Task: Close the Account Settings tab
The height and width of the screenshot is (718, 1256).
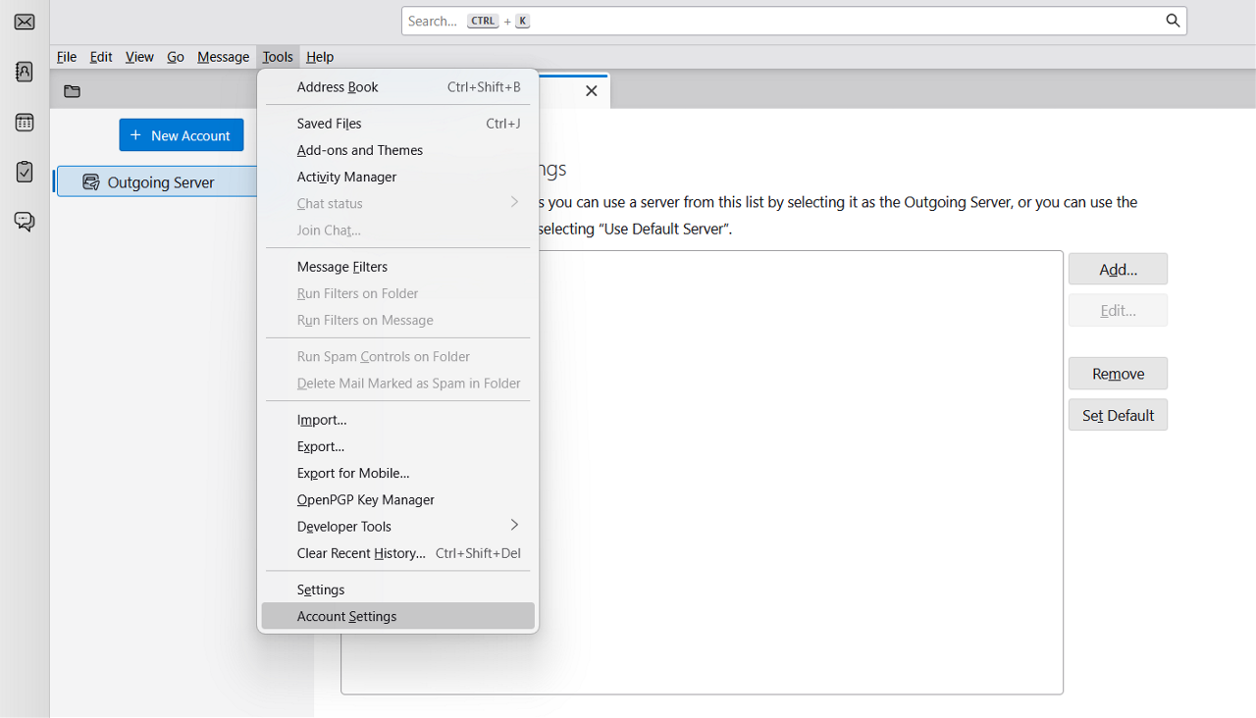Action: 591,91
